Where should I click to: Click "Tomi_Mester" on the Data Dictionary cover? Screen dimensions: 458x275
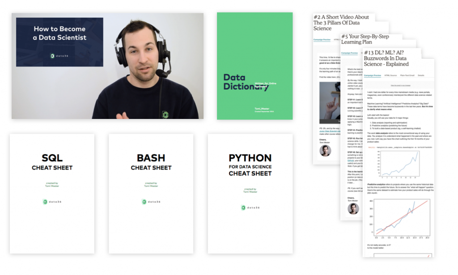[x=262, y=109]
